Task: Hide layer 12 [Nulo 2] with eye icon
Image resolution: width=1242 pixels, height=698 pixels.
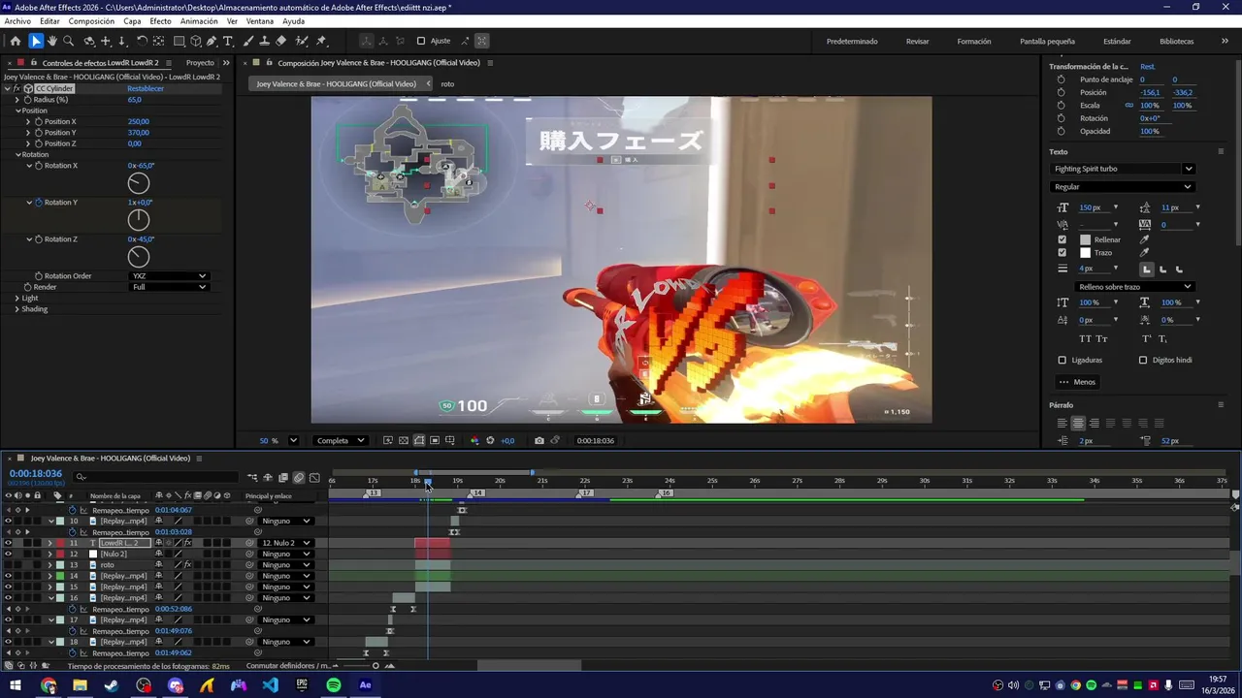Action: tap(8, 554)
